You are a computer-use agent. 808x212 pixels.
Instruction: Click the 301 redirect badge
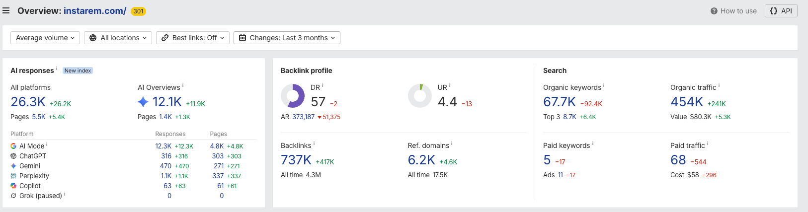138,11
